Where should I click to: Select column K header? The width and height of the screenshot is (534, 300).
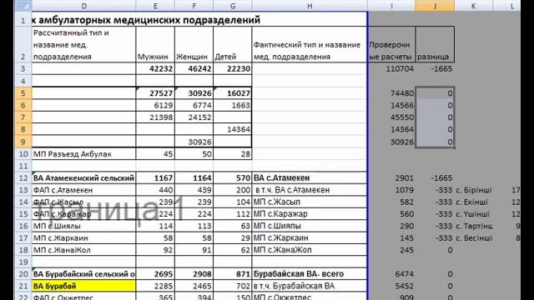tap(473, 6)
